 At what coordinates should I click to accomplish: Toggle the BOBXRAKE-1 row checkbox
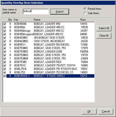coord(5,76)
